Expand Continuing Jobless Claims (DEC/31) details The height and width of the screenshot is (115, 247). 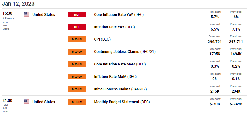125,52
